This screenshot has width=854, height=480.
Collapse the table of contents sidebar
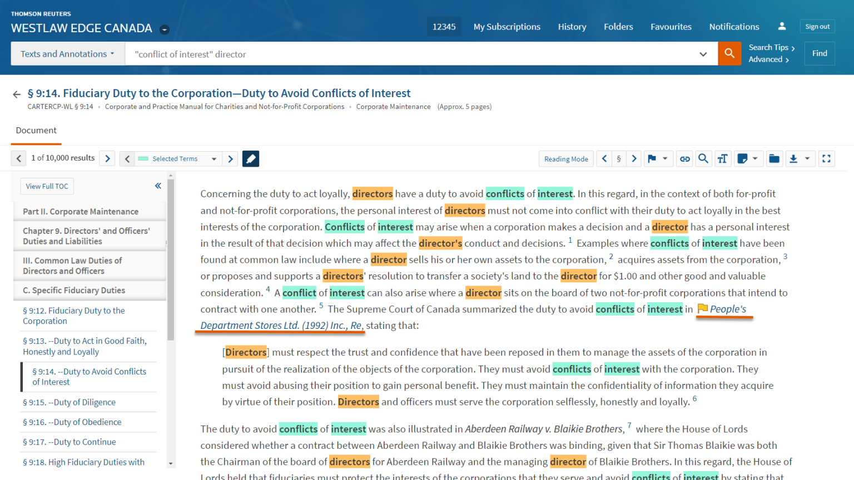point(158,186)
